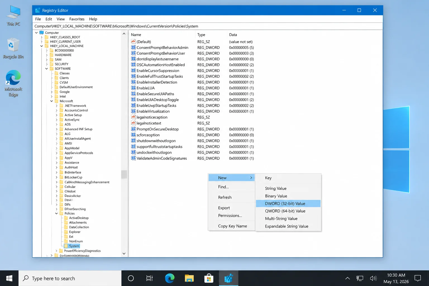Open the Windows Start menu
This screenshot has width=429, height=286.
(9, 278)
